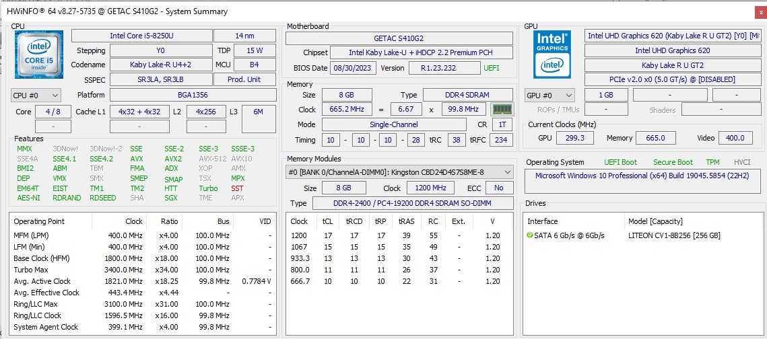Screen dimensions: 767x339
Task: Click the UEFI Boot label
Action: pos(620,162)
